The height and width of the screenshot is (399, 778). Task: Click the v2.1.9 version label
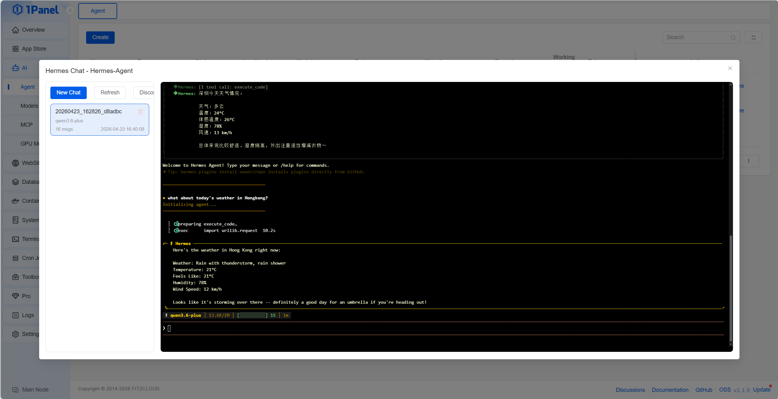click(x=742, y=390)
